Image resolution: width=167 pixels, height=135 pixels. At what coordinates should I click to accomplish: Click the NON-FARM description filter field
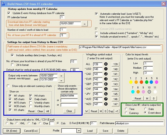point(69,96)
